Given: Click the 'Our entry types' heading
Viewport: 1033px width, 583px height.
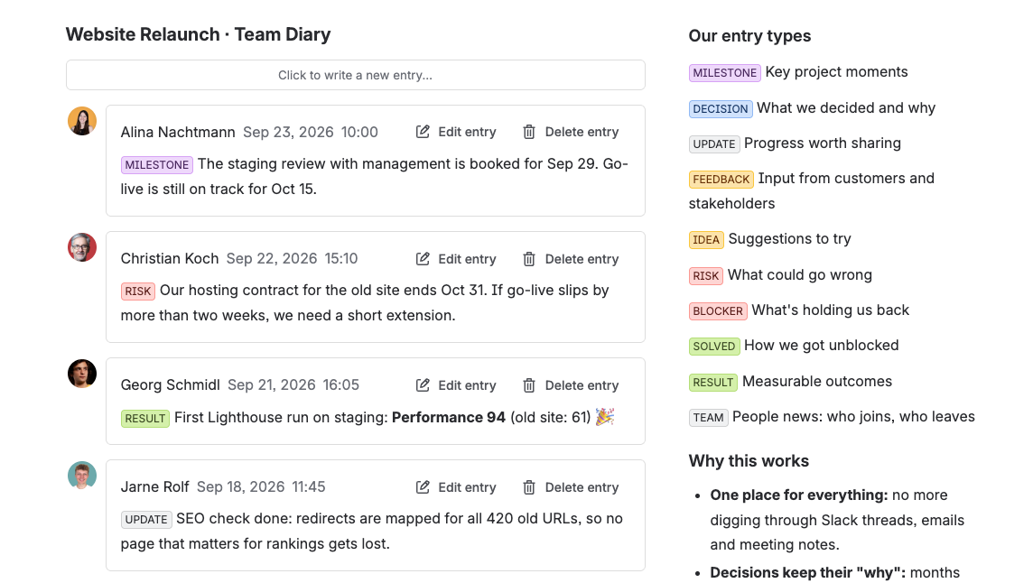Looking at the screenshot, I should point(749,35).
